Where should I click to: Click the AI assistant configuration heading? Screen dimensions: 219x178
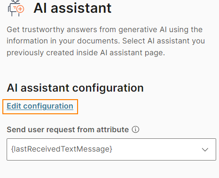point(75,88)
